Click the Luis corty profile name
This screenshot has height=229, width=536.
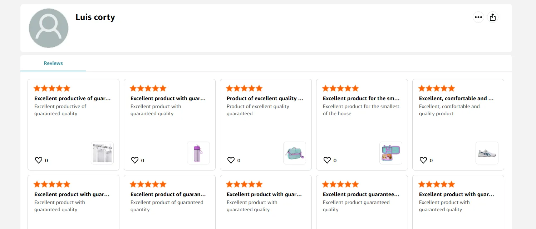95,17
